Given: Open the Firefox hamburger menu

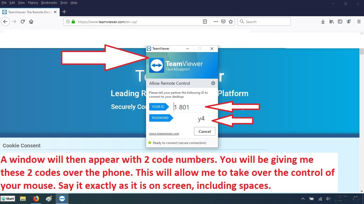Looking at the screenshot, I should pyautogui.click(x=359, y=22).
